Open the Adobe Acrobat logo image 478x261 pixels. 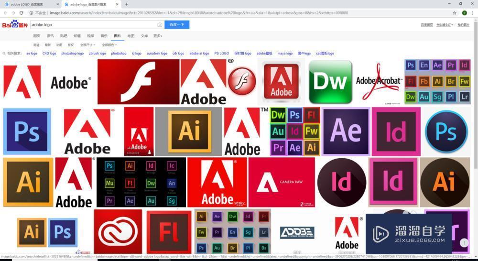tap(378, 82)
